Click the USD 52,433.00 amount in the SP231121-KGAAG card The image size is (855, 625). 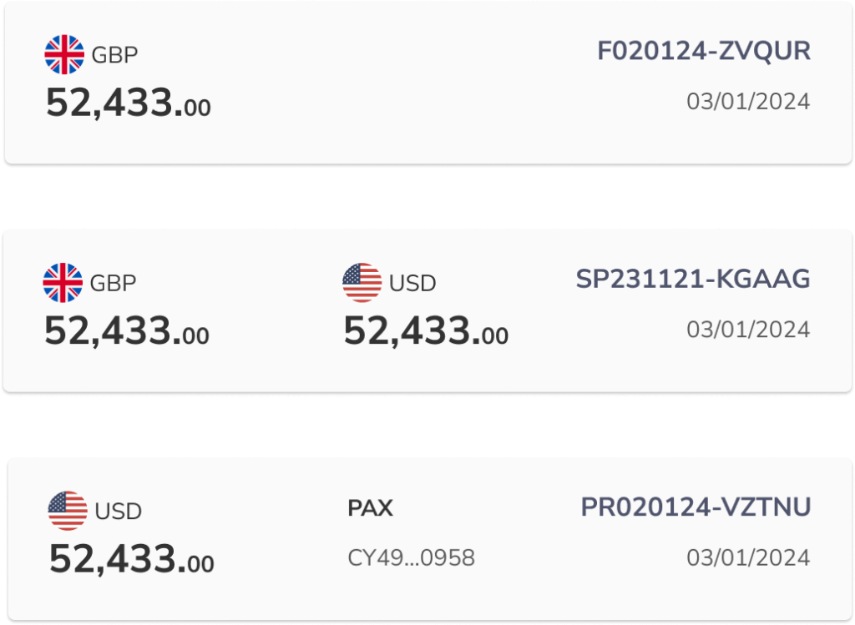pos(426,332)
